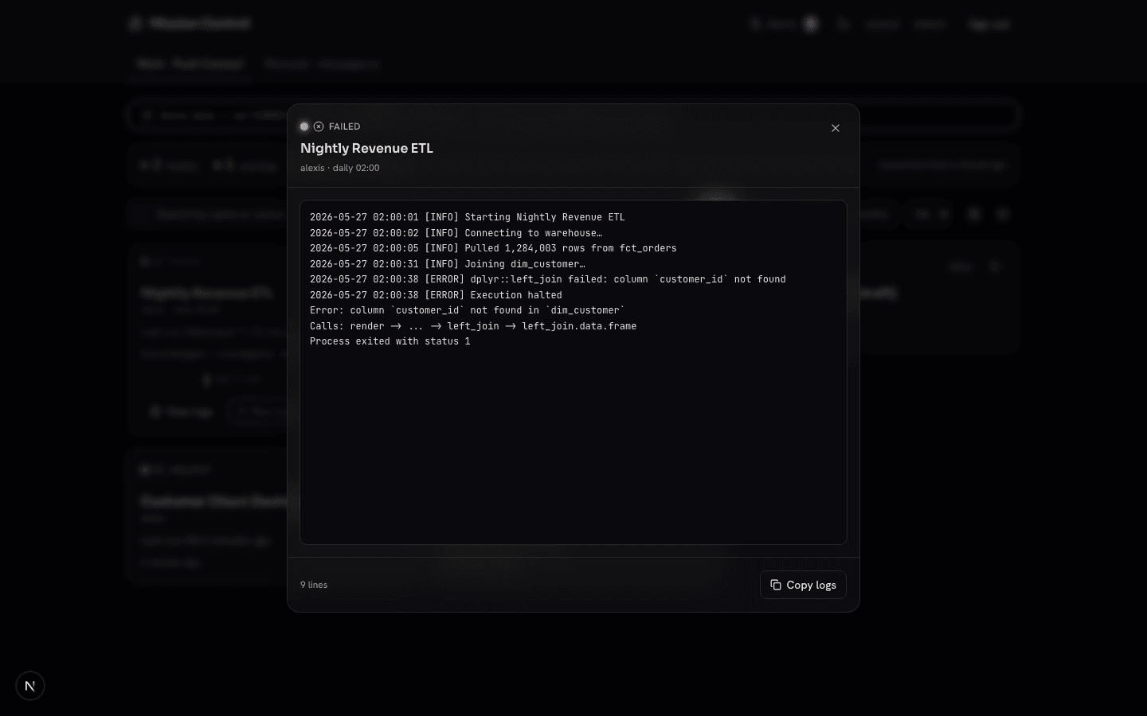This screenshot has width=1147, height=716.
Task: Click log line 'Starting Nightly Revenue ETL'
Action: pyautogui.click(x=468, y=217)
